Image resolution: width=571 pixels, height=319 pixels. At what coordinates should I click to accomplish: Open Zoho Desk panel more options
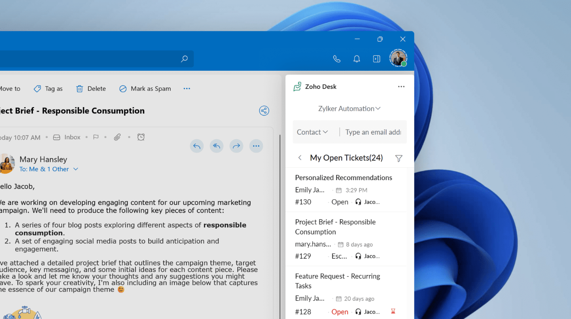[x=401, y=87]
